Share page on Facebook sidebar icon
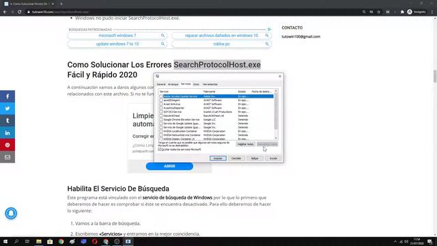 pos(8,96)
